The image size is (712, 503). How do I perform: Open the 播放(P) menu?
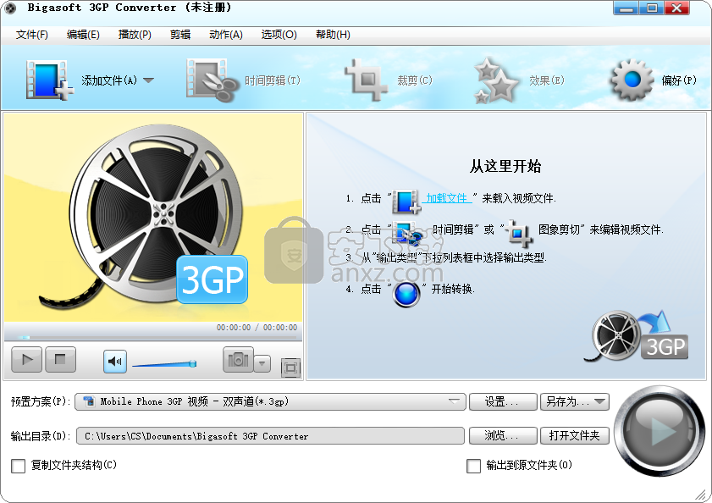[x=135, y=35]
